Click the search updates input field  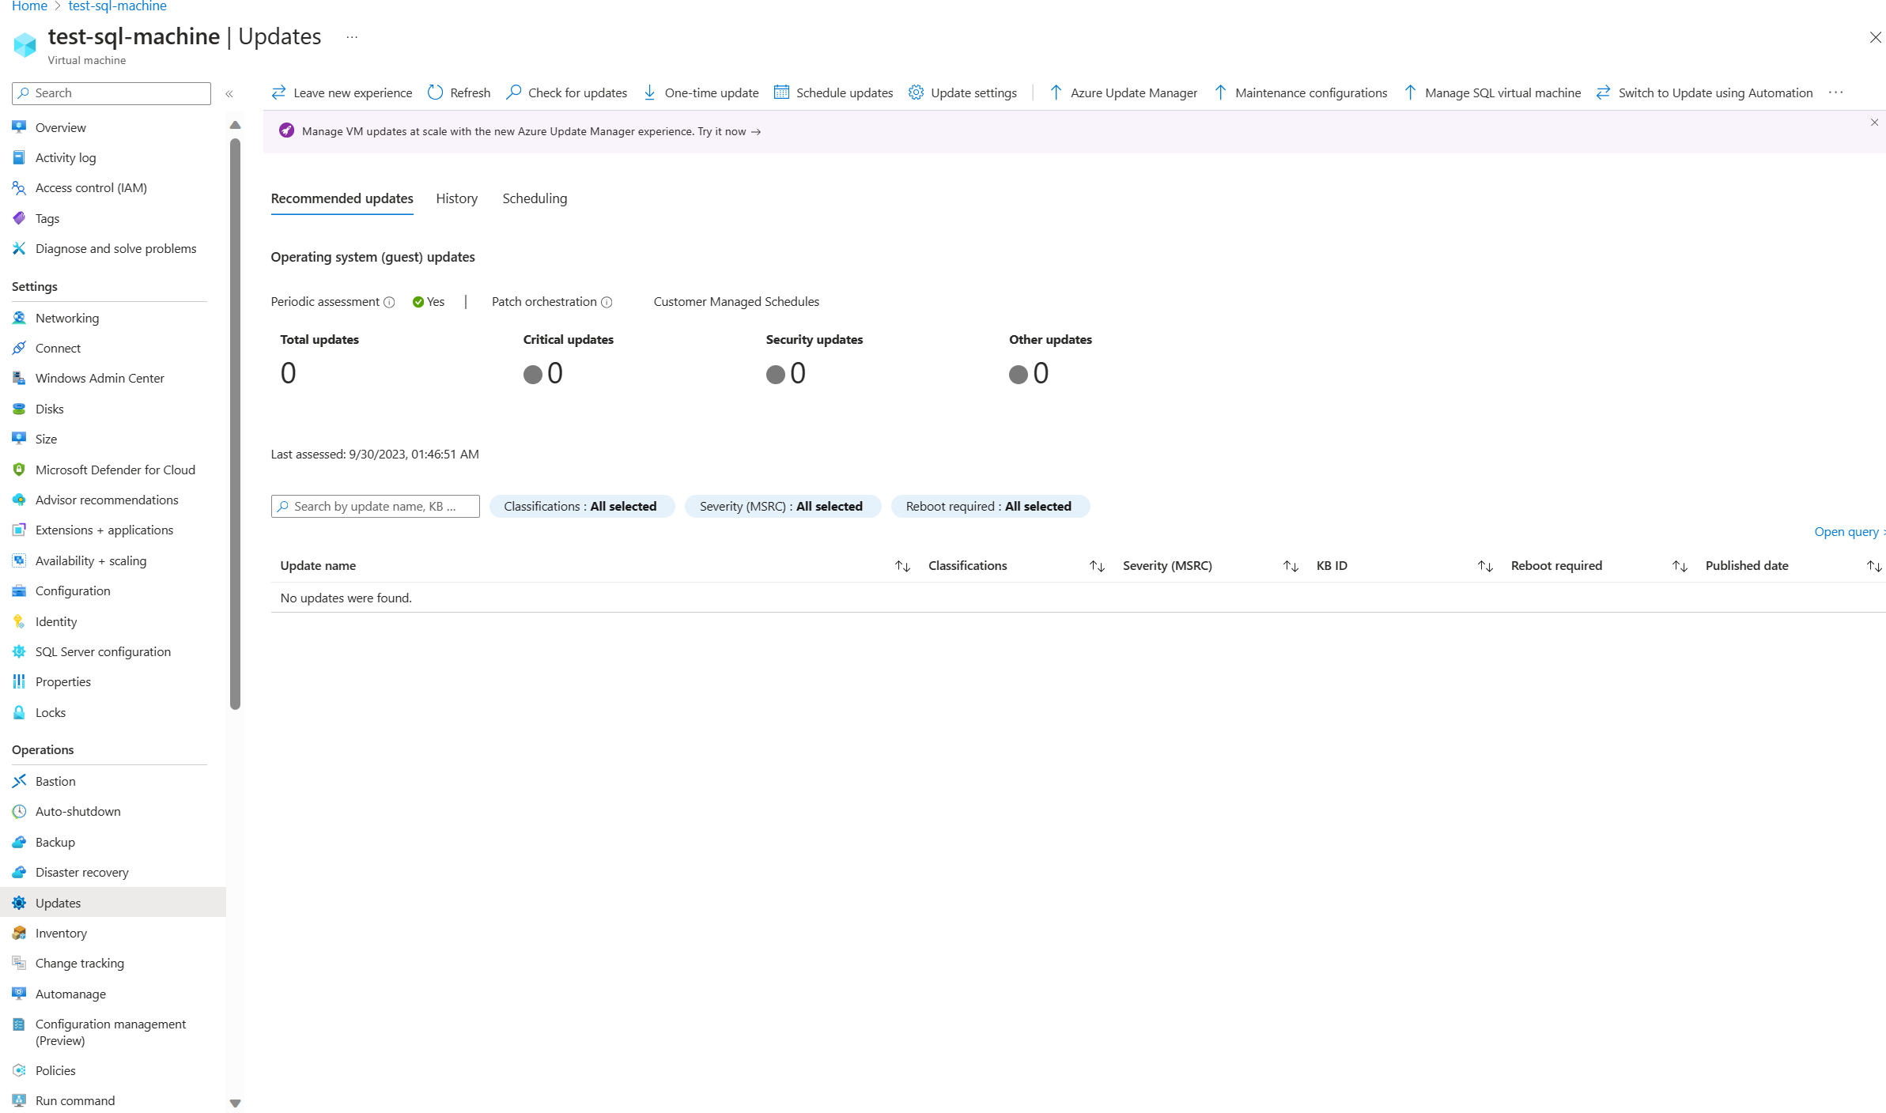click(375, 506)
